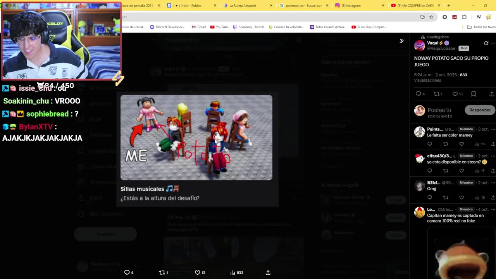Click the share icon in the bottom media bar
The width and height of the screenshot is (496, 279).
point(268,272)
